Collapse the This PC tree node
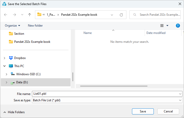The height and width of the screenshot is (118, 184). point(5,66)
